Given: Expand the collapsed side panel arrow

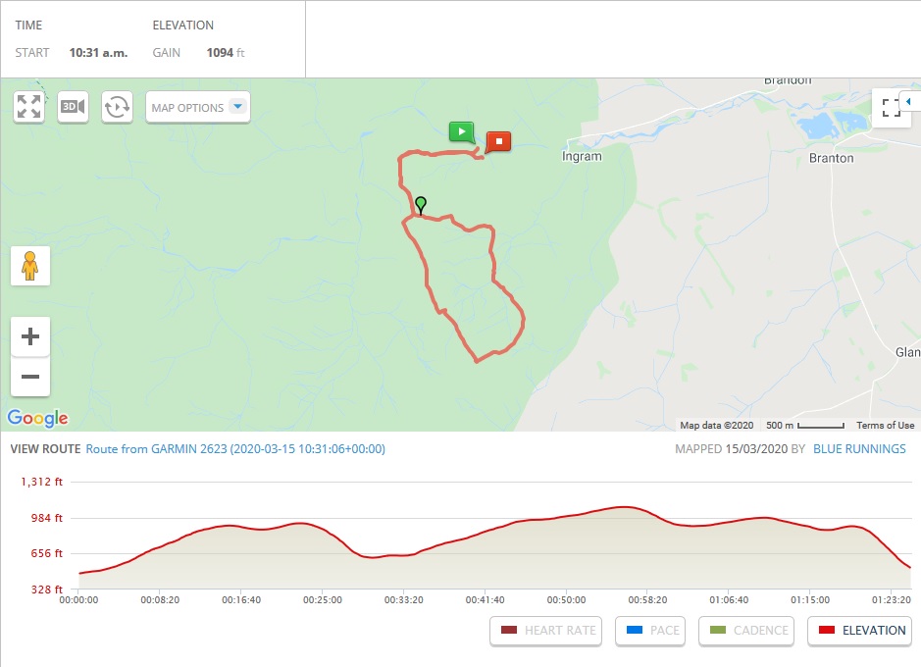Looking at the screenshot, I should (x=908, y=101).
